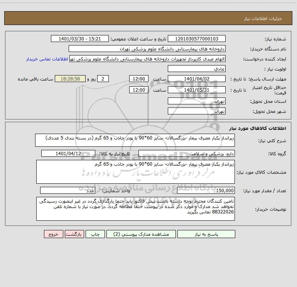Click the مشخصات کالای مورد نیاز text area

135,172
